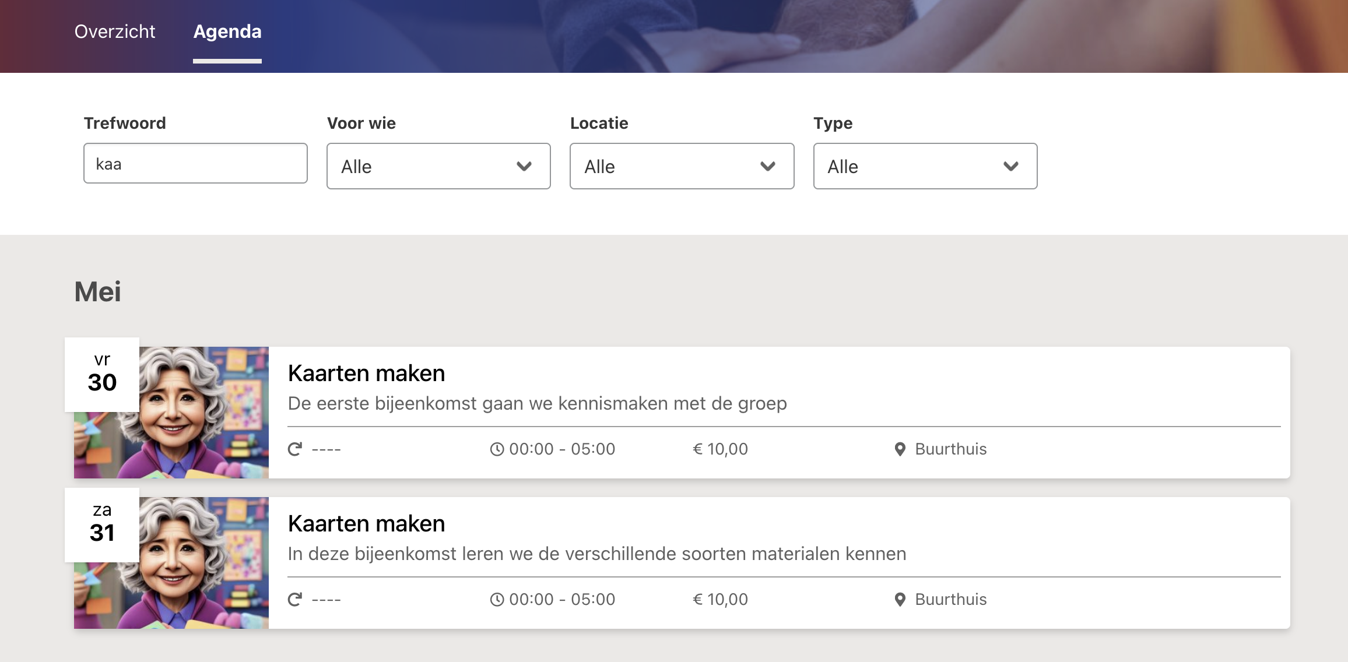Click the clock icon on Friday's event
The image size is (1348, 662).
pos(497,449)
